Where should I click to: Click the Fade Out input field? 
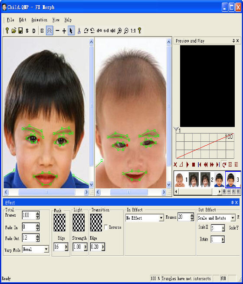coord(29,238)
